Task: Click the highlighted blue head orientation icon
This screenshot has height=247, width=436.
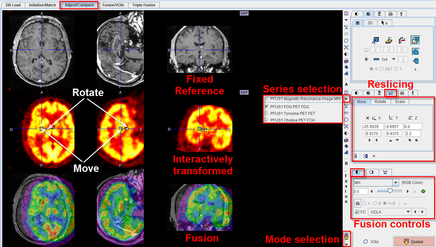Action: (x=416, y=51)
